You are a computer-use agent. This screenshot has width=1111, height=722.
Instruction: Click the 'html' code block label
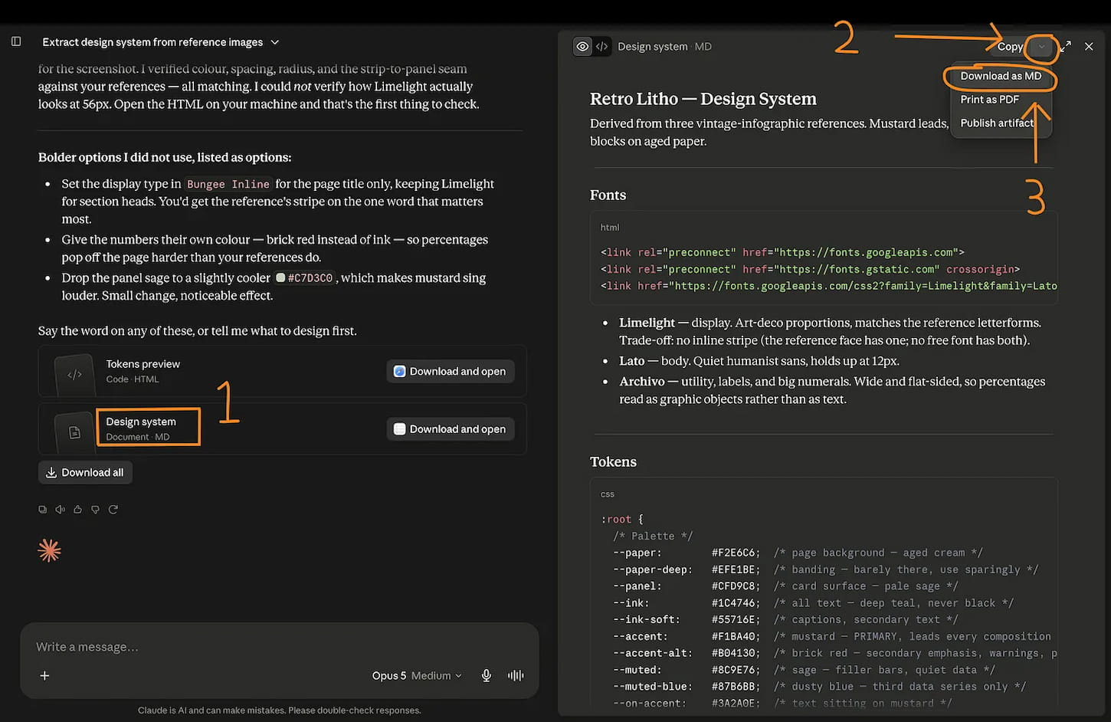pos(610,227)
